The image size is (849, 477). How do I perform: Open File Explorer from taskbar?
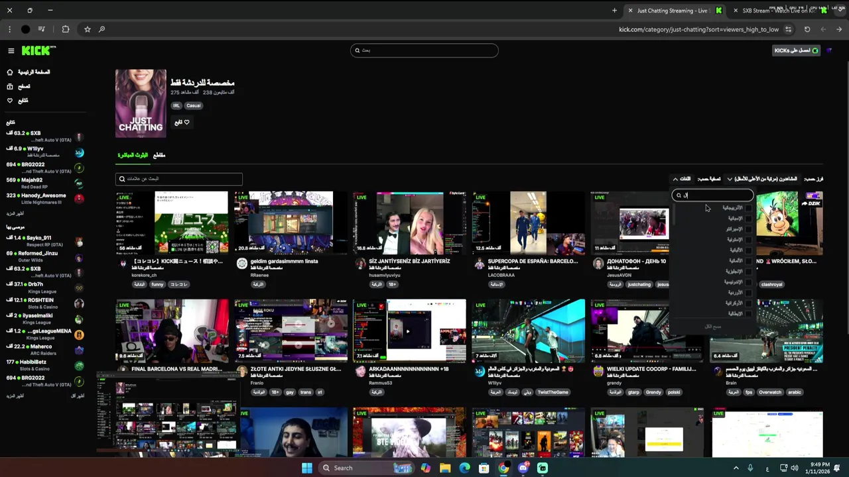445,468
